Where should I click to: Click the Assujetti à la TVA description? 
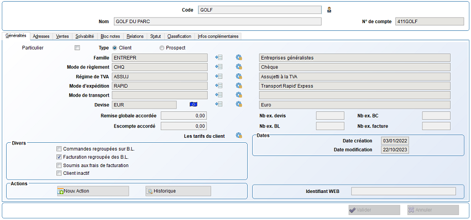click(x=354, y=77)
